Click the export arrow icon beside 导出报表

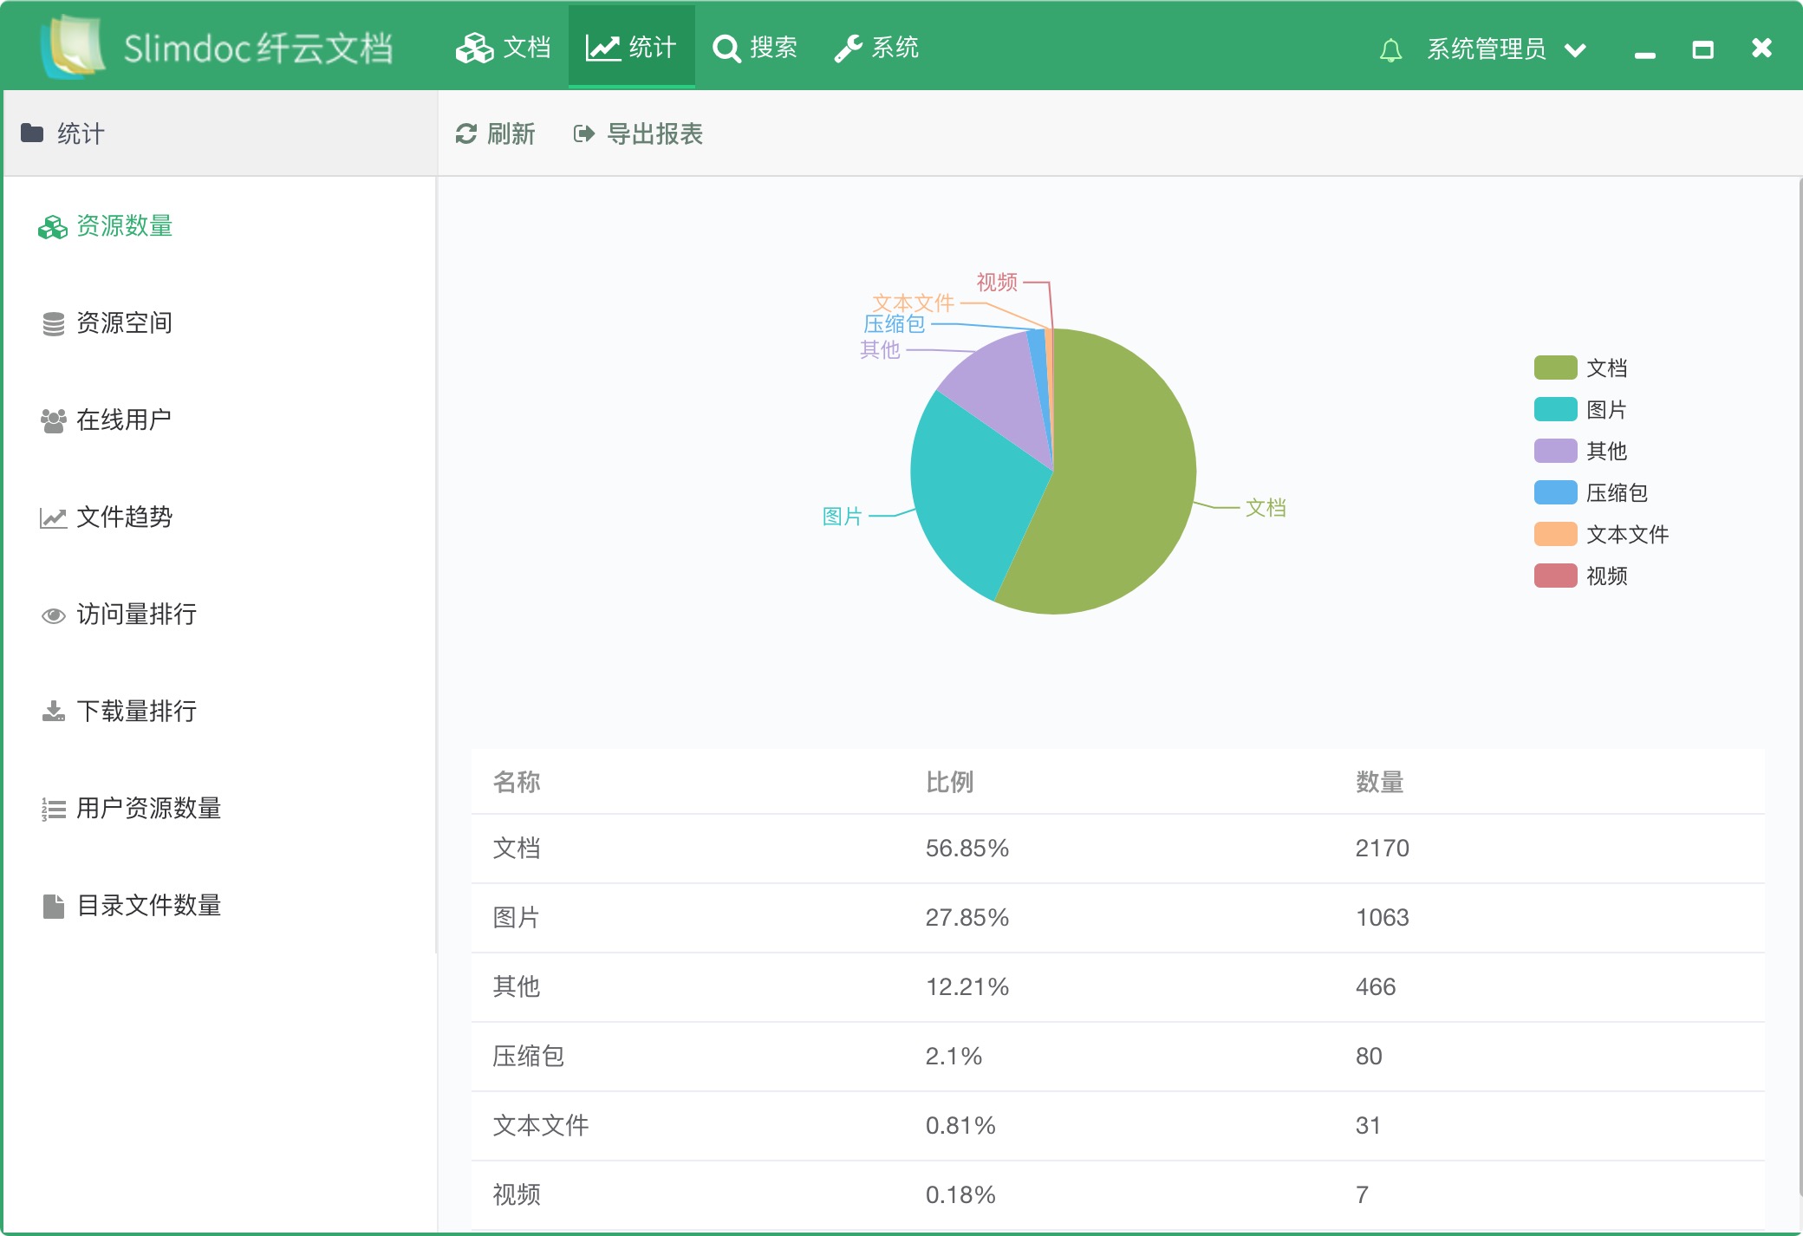584,133
